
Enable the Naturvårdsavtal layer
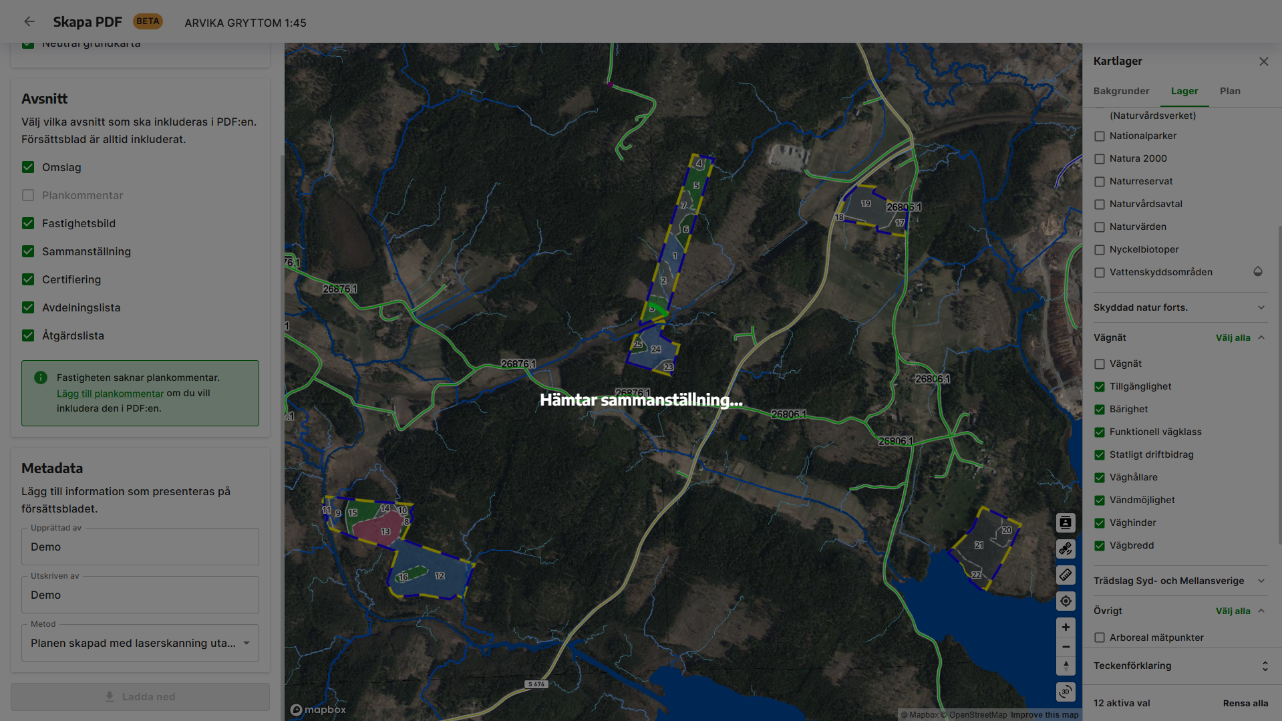pyautogui.click(x=1100, y=204)
